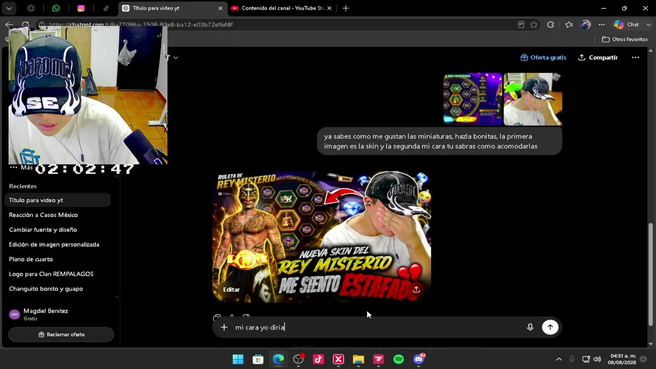Click the Compartir button
Screen dimensions: 656x369
(598, 57)
